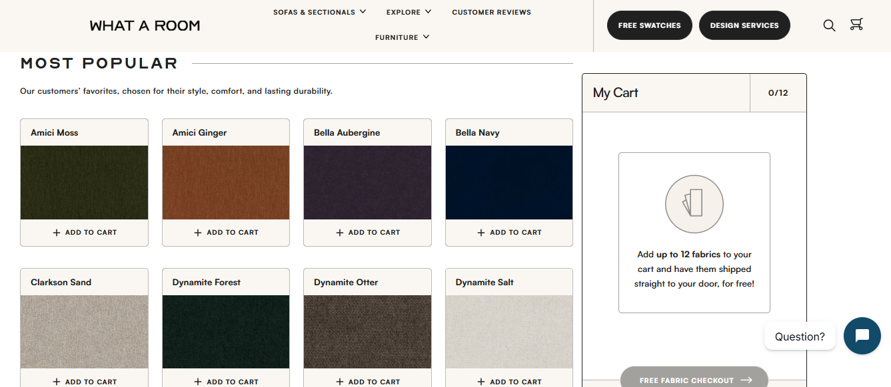Click the Most Popular heading

pos(99,64)
